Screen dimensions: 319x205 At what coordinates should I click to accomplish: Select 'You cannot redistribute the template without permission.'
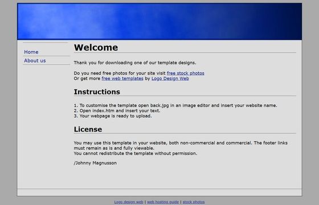136,154
